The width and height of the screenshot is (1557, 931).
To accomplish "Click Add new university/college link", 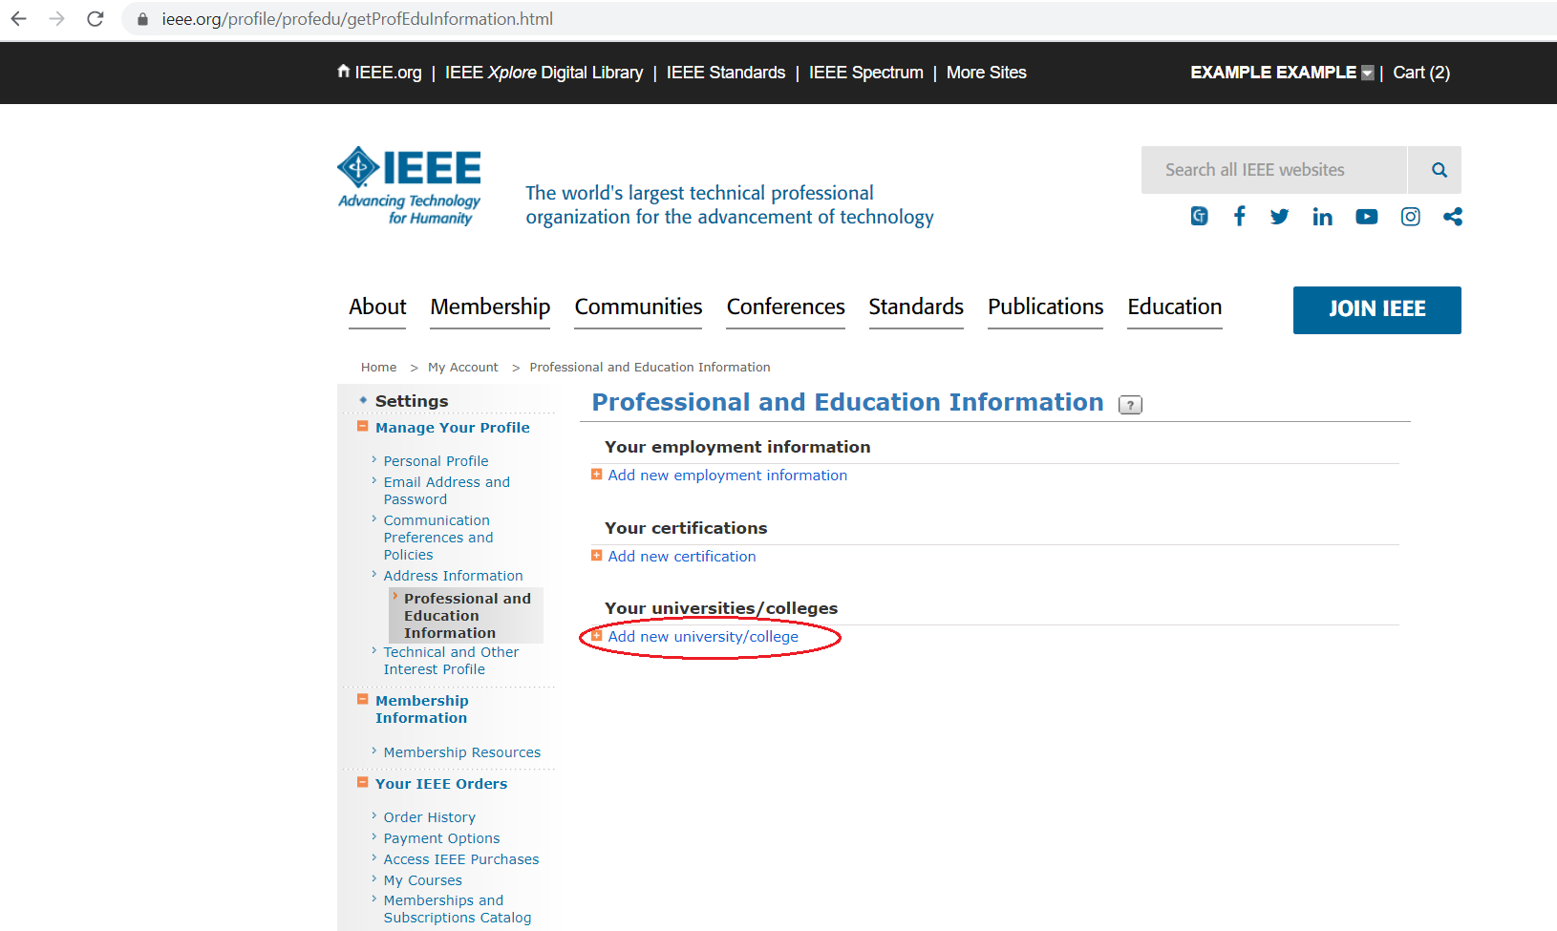I will click(x=703, y=637).
